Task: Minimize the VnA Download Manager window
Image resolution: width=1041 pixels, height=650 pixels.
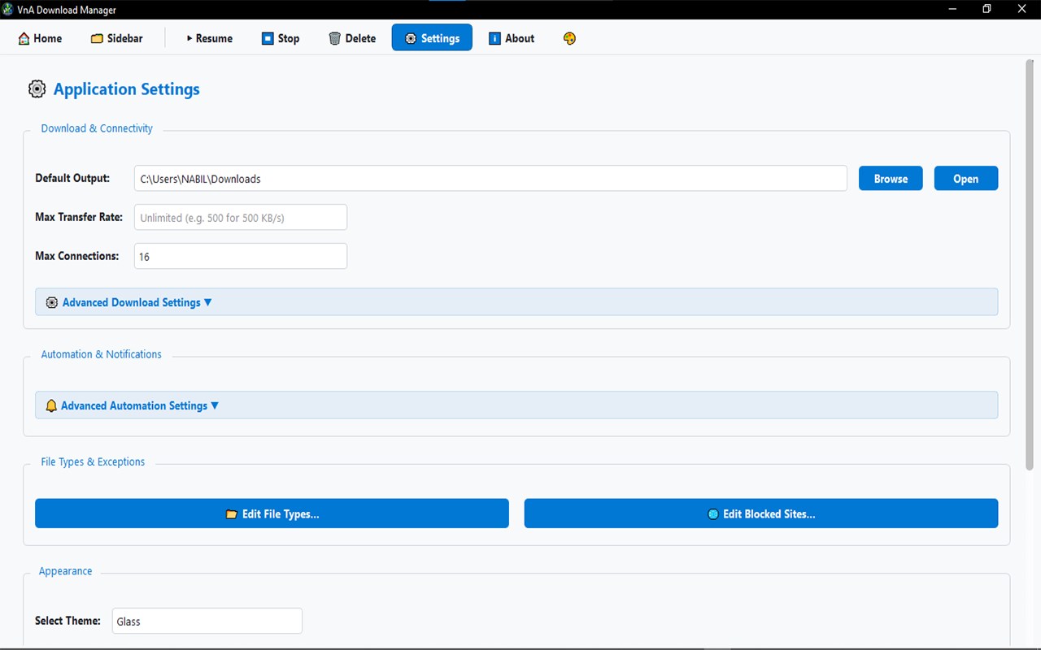Action: (x=952, y=9)
